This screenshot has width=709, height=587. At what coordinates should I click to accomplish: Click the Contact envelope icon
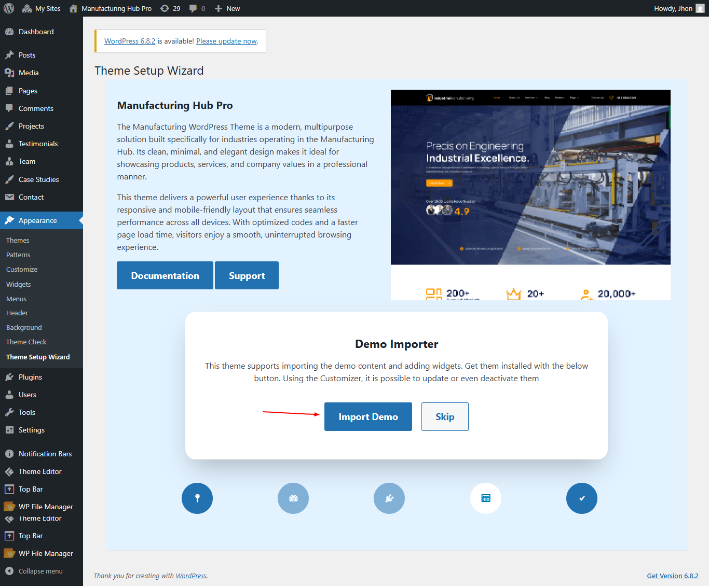click(x=9, y=197)
